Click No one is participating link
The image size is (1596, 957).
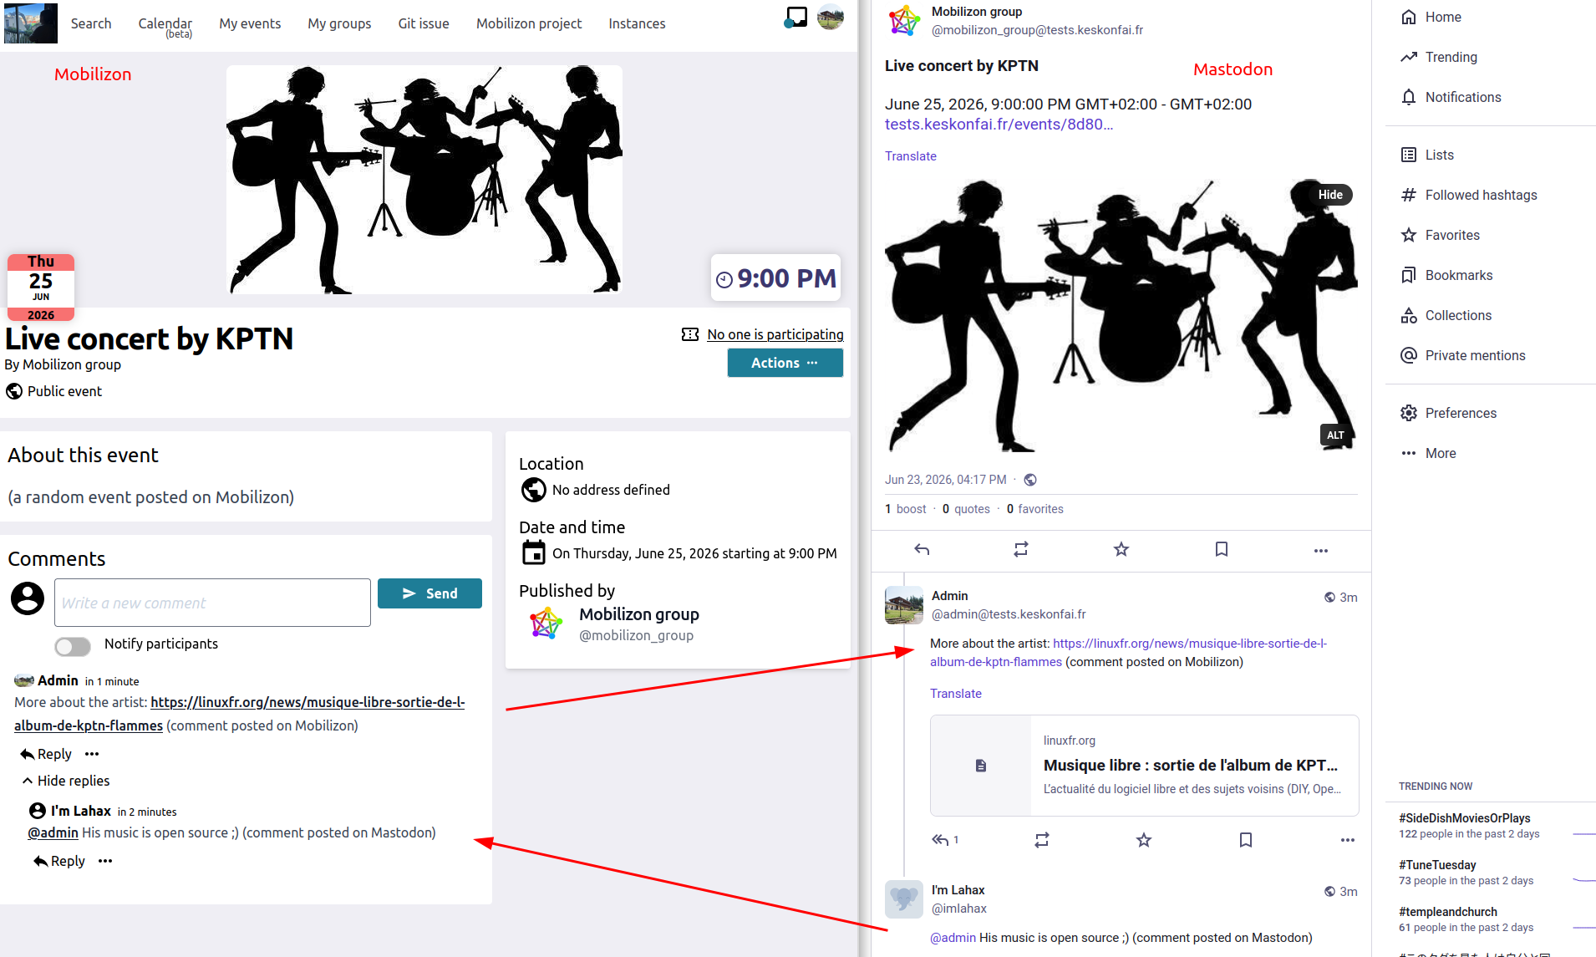pyautogui.click(x=775, y=334)
